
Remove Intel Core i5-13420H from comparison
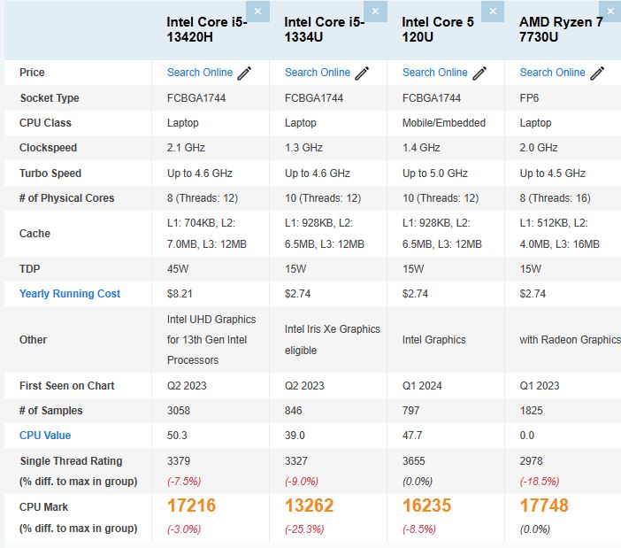point(257,11)
